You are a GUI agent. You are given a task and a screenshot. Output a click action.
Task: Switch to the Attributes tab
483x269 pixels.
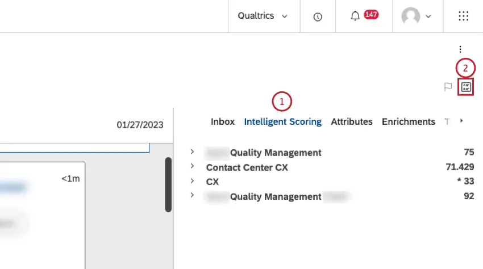(352, 121)
